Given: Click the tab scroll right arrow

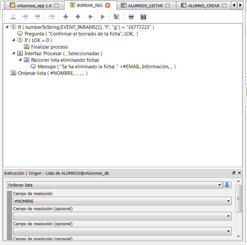Looking at the screenshot, I should point(240,5).
